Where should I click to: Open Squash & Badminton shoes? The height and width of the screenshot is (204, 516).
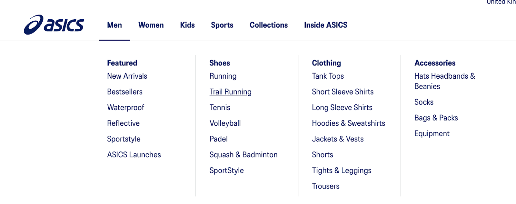[243, 155]
